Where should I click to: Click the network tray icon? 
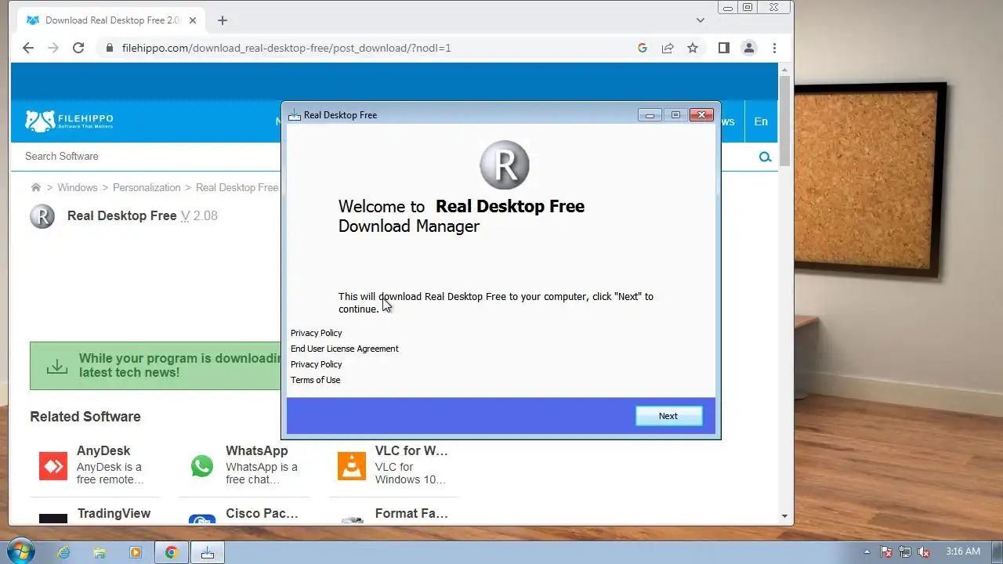(905, 552)
